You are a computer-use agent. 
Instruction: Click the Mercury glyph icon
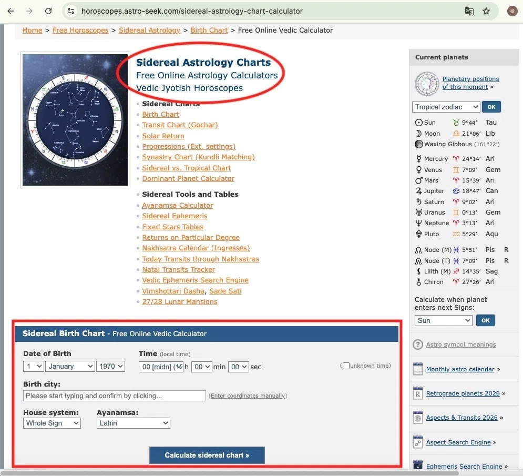pos(418,158)
